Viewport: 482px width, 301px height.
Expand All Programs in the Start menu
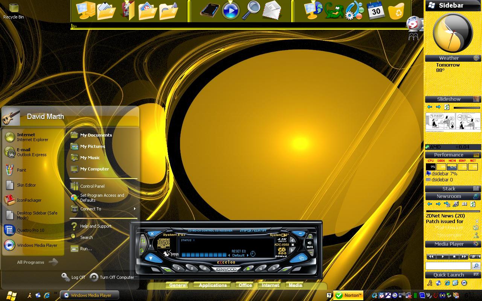click(37, 262)
